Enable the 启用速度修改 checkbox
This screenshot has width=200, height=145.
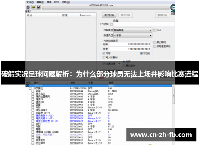(155, 46)
